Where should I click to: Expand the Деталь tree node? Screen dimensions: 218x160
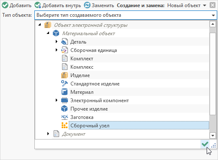pos(57,41)
